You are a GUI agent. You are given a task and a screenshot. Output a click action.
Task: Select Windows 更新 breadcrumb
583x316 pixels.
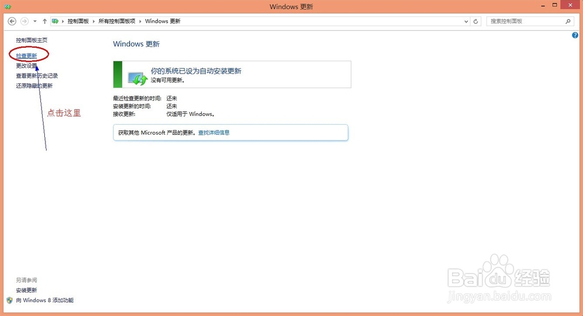click(x=163, y=21)
